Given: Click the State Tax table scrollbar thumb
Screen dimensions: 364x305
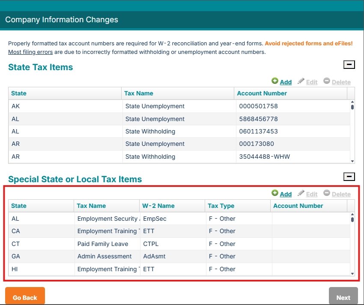Looking at the screenshot, I should [x=352, y=107].
